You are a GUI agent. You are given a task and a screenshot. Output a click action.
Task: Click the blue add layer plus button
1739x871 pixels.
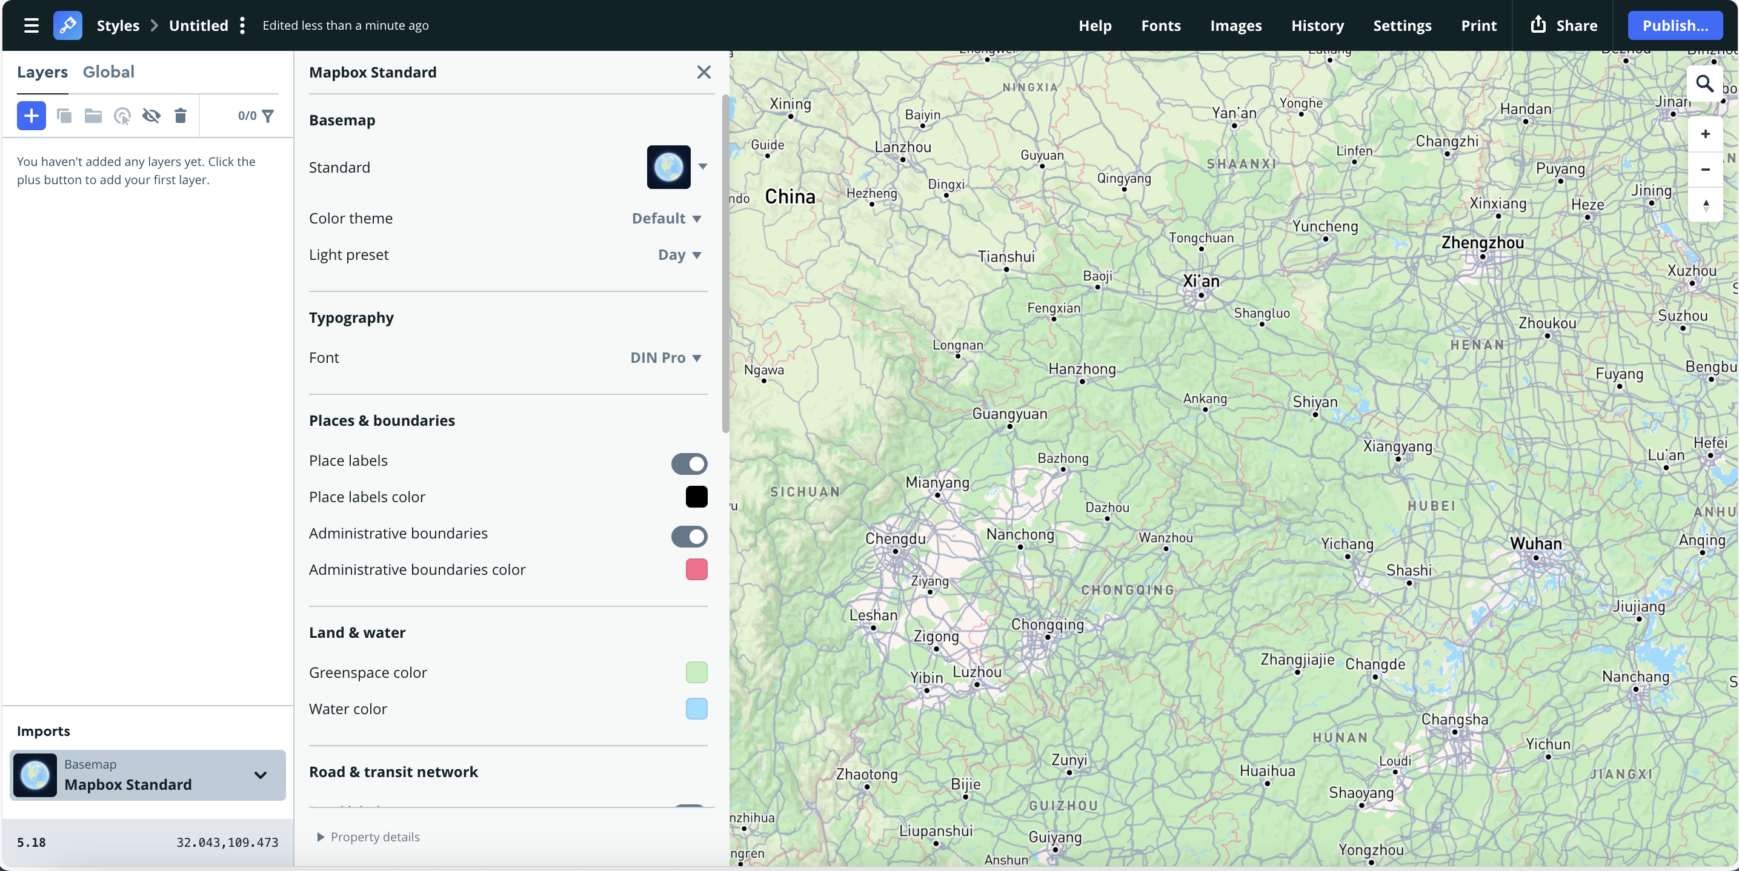tap(31, 115)
